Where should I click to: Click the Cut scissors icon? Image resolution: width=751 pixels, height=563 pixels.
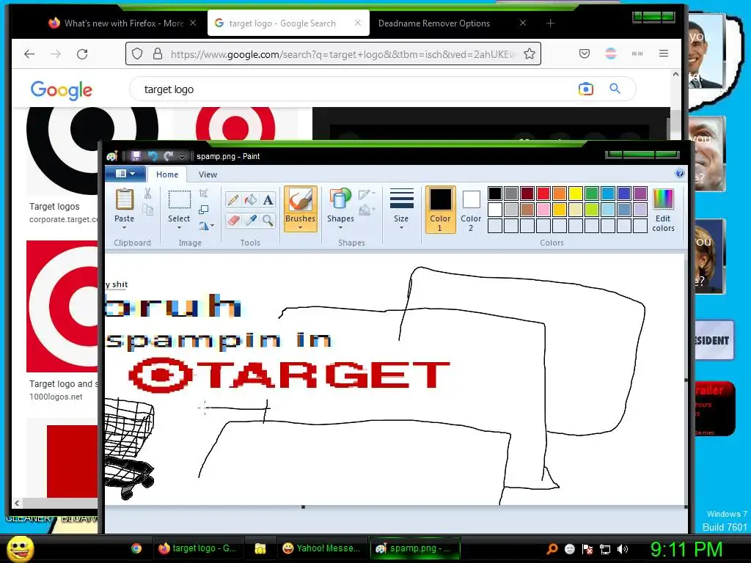(x=147, y=194)
